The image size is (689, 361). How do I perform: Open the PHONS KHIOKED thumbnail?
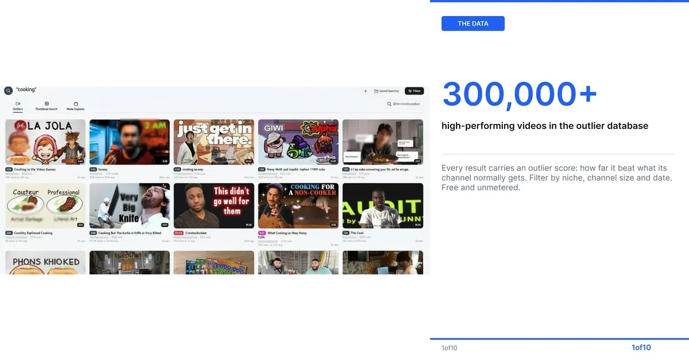(x=45, y=262)
